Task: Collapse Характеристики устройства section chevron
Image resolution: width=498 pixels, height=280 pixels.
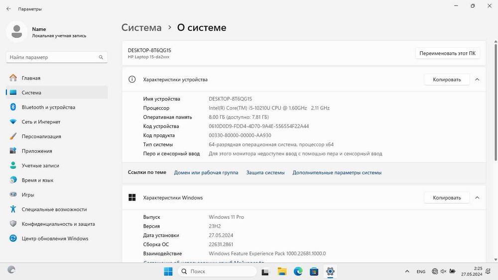Action: coord(477,79)
